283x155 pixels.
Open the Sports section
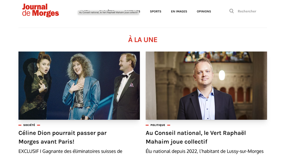(155, 11)
